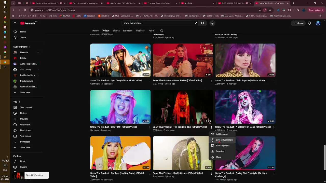Open the Halessia subscription channel
The image size is (326, 183).
26,52
